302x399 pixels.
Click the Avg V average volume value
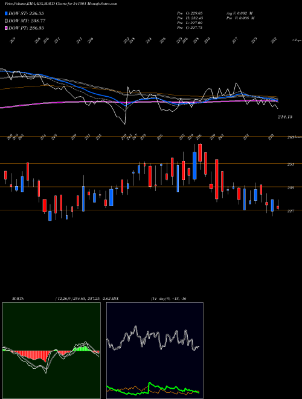coord(239,13)
